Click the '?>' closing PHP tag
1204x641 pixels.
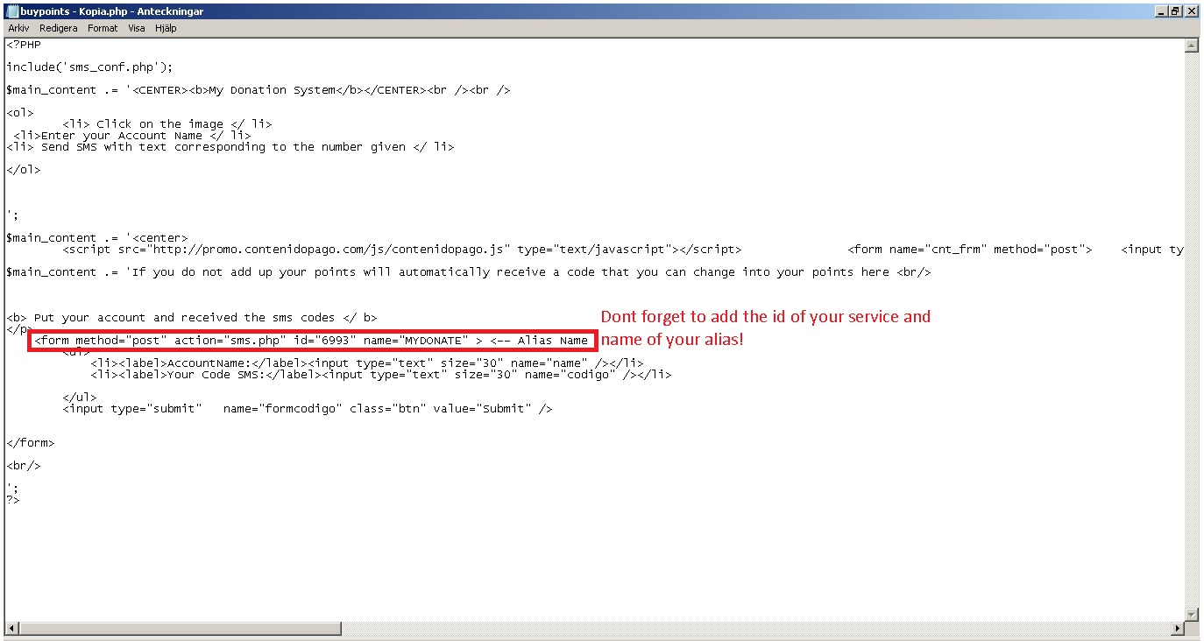click(x=12, y=499)
